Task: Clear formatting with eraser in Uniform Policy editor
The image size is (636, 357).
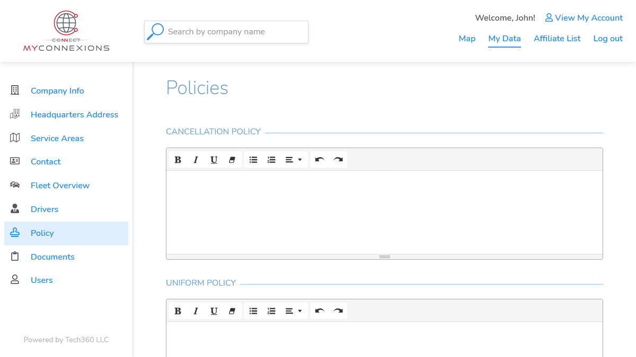Action: point(232,311)
